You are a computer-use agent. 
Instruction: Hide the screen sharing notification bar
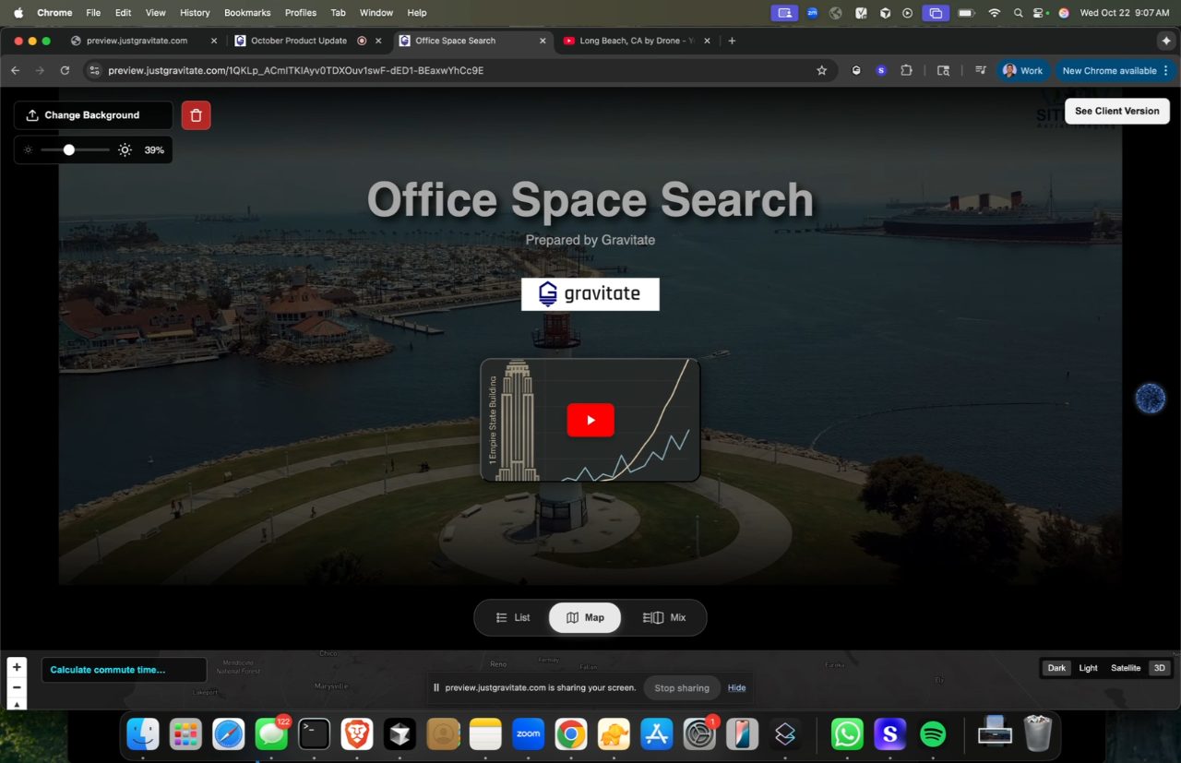(736, 687)
